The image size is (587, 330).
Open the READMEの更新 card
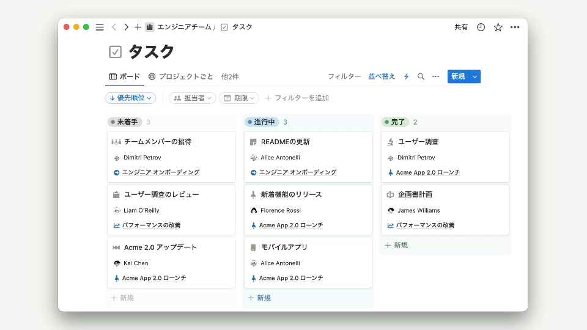tap(308, 157)
